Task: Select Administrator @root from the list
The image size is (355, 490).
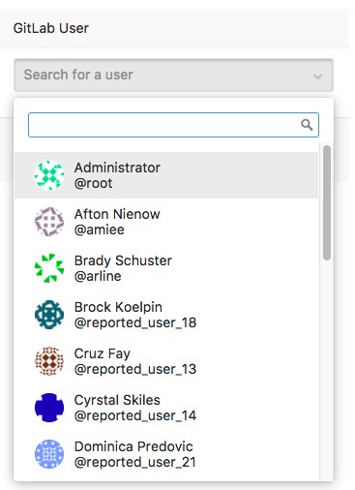Action: pos(166,175)
